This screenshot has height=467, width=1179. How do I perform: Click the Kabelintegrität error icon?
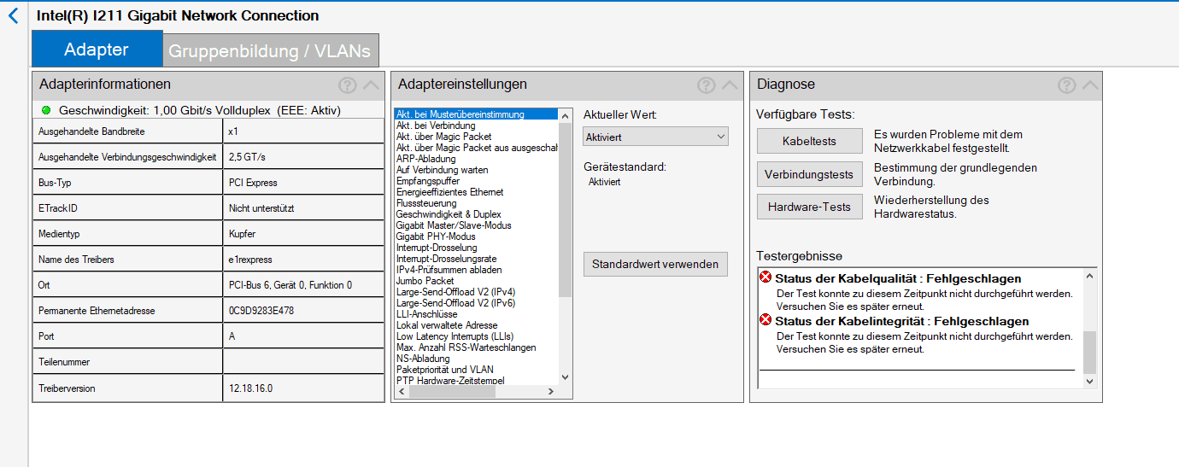[765, 320]
